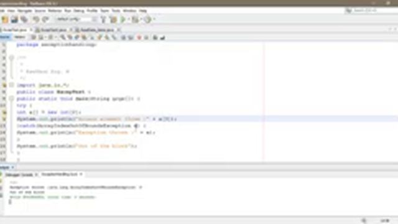
Task: Click the Uncomment lines icon
Action: (162, 37)
